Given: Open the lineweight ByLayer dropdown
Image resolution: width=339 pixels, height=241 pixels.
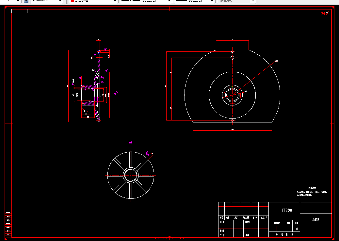Looking at the screenshot, I should 195,1.
